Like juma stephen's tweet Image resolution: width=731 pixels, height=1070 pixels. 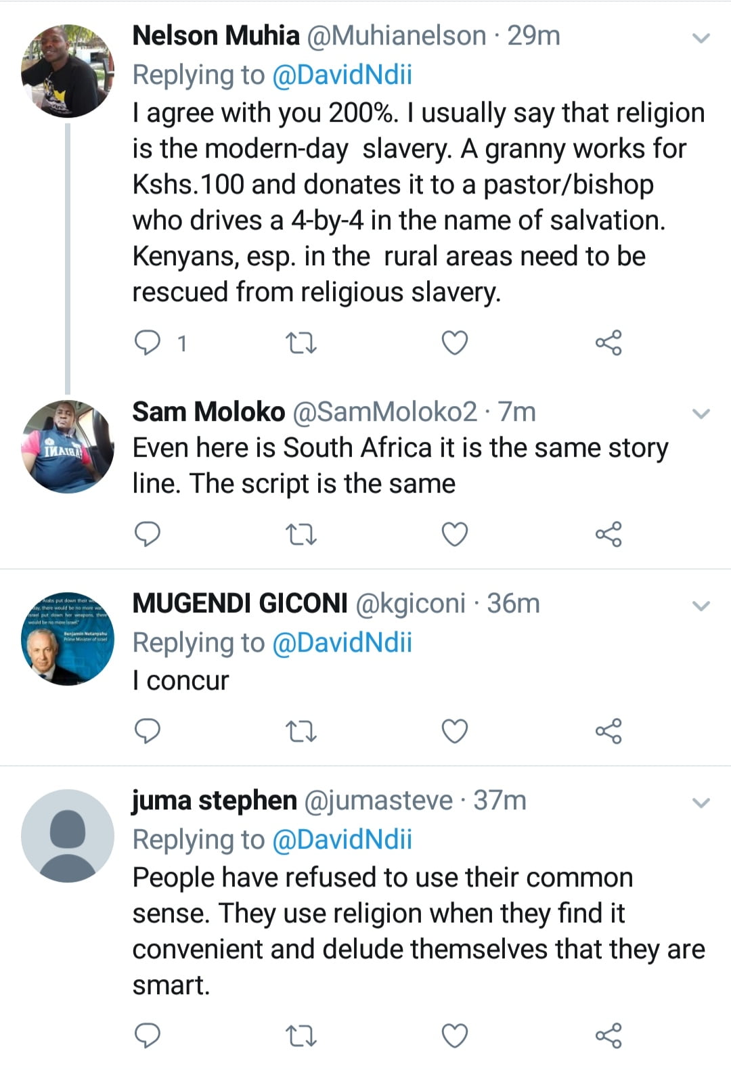pyautogui.click(x=454, y=1035)
